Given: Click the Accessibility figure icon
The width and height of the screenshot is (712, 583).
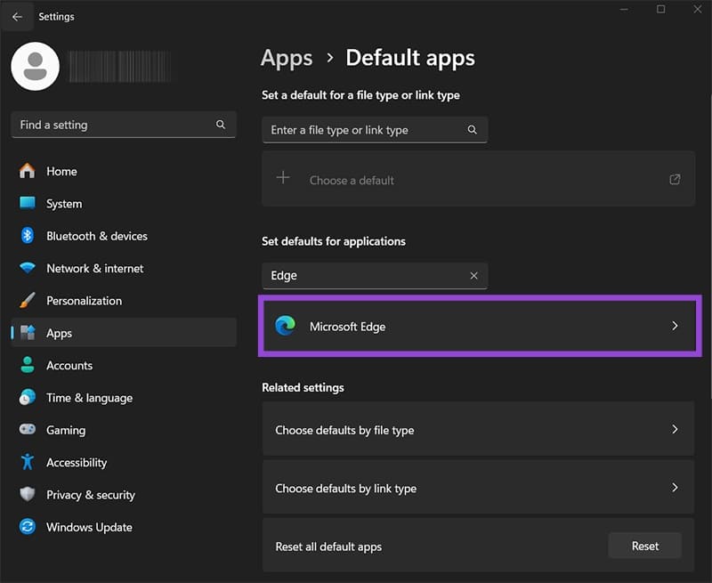Looking at the screenshot, I should click(x=28, y=462).
